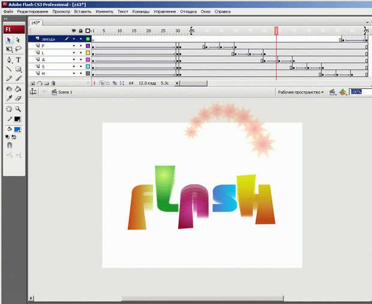Screen dimensions: 372x304
Task: Click outline square header for all layers
Action: pos(88,31)
